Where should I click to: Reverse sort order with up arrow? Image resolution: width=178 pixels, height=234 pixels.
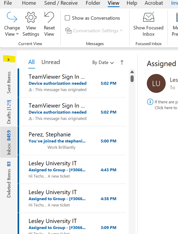[122, 62]
